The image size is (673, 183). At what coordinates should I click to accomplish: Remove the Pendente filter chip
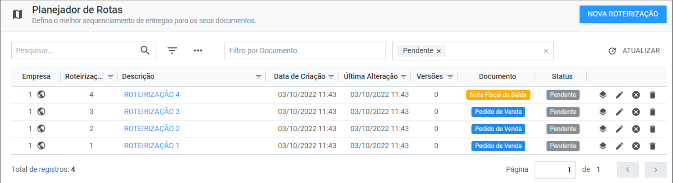tap(439, 51)
